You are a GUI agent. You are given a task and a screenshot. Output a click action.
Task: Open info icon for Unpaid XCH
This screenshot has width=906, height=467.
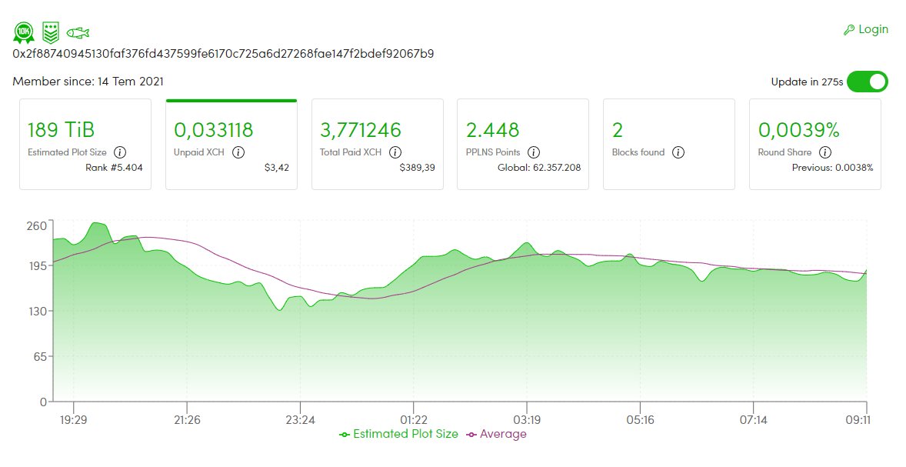(238, 152)
